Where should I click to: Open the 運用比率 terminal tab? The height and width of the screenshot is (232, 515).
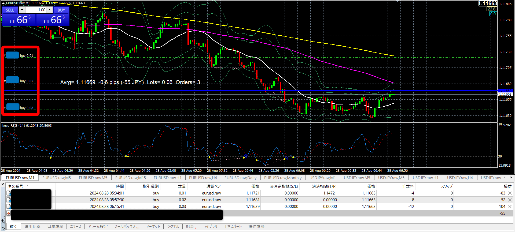coord(32,227)
